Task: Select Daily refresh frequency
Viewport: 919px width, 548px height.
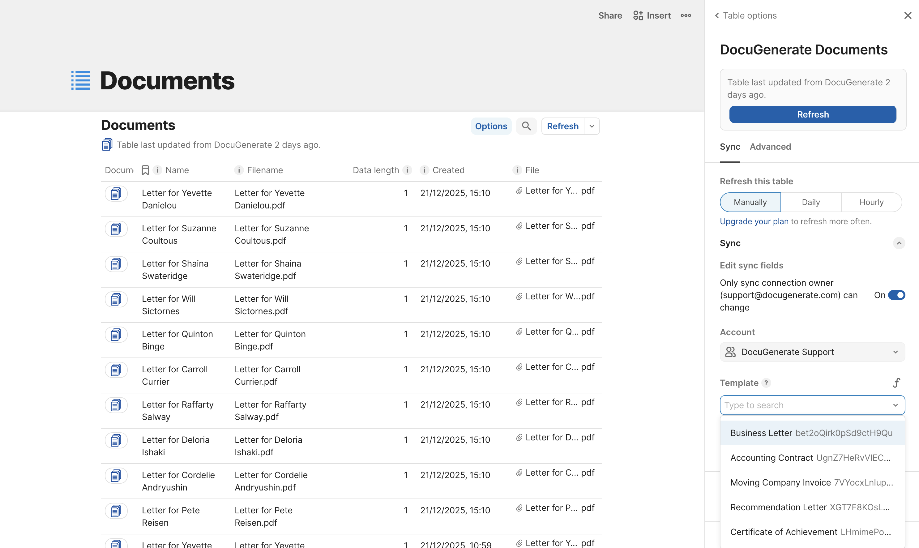Action: tap(811, 202)
